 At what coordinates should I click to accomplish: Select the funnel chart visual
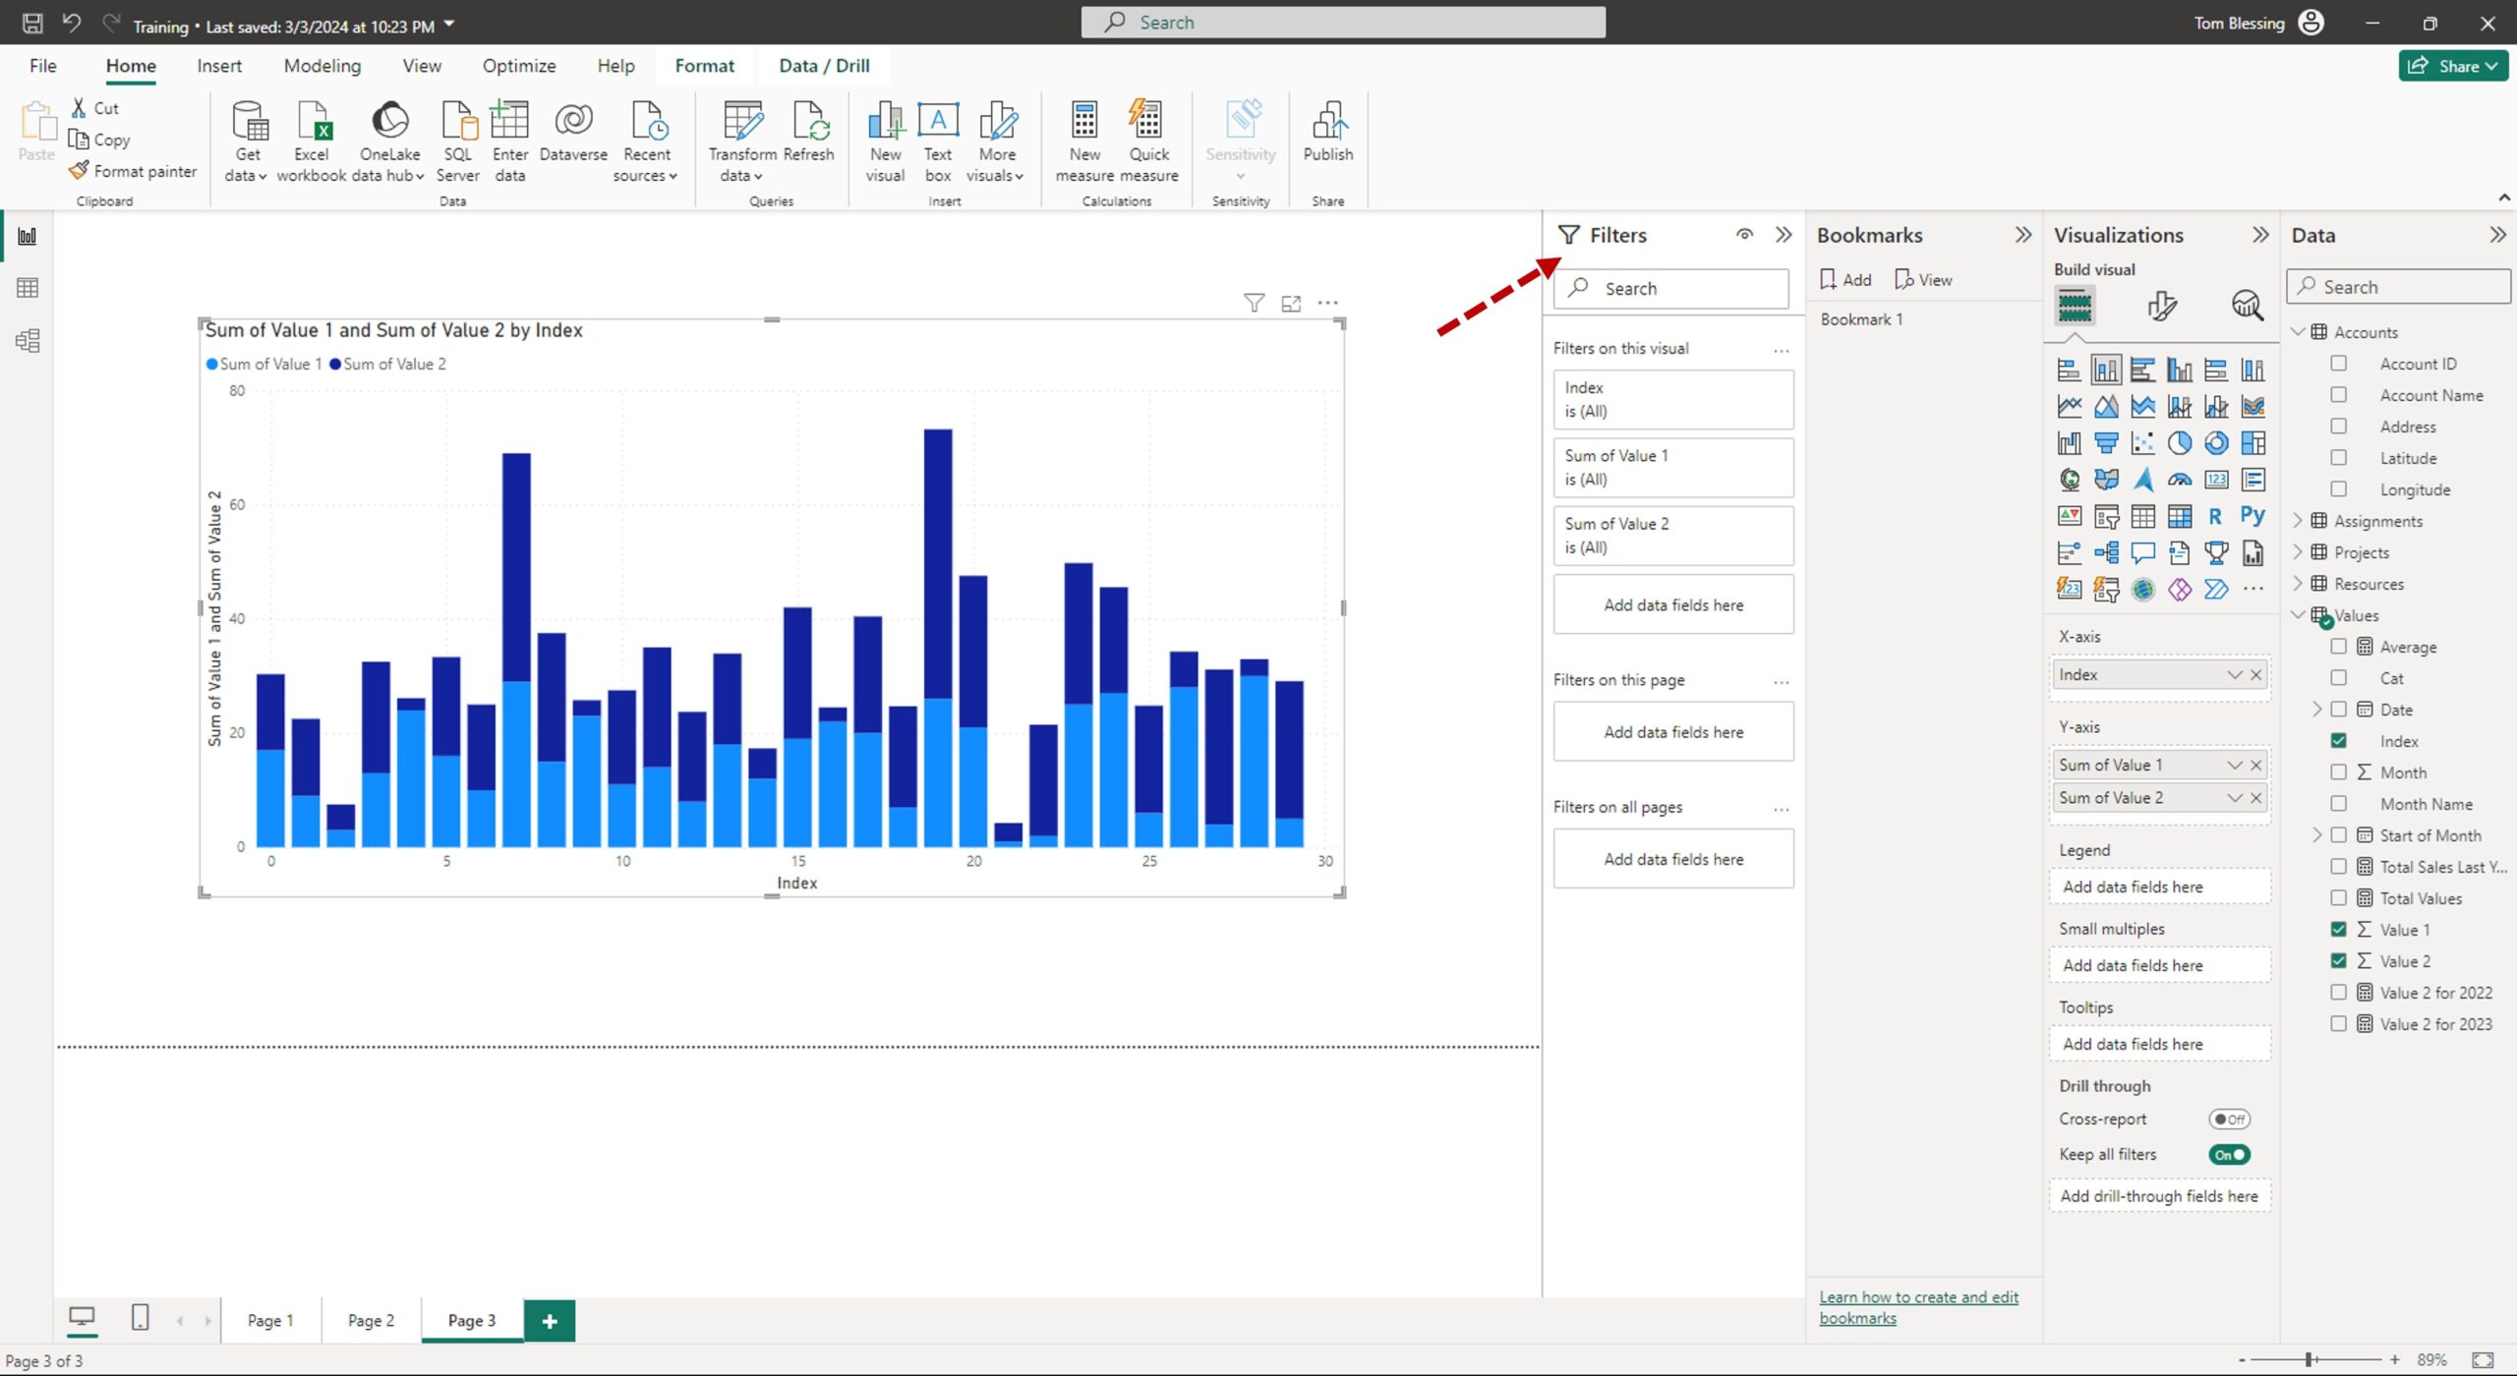[2107, 442]
